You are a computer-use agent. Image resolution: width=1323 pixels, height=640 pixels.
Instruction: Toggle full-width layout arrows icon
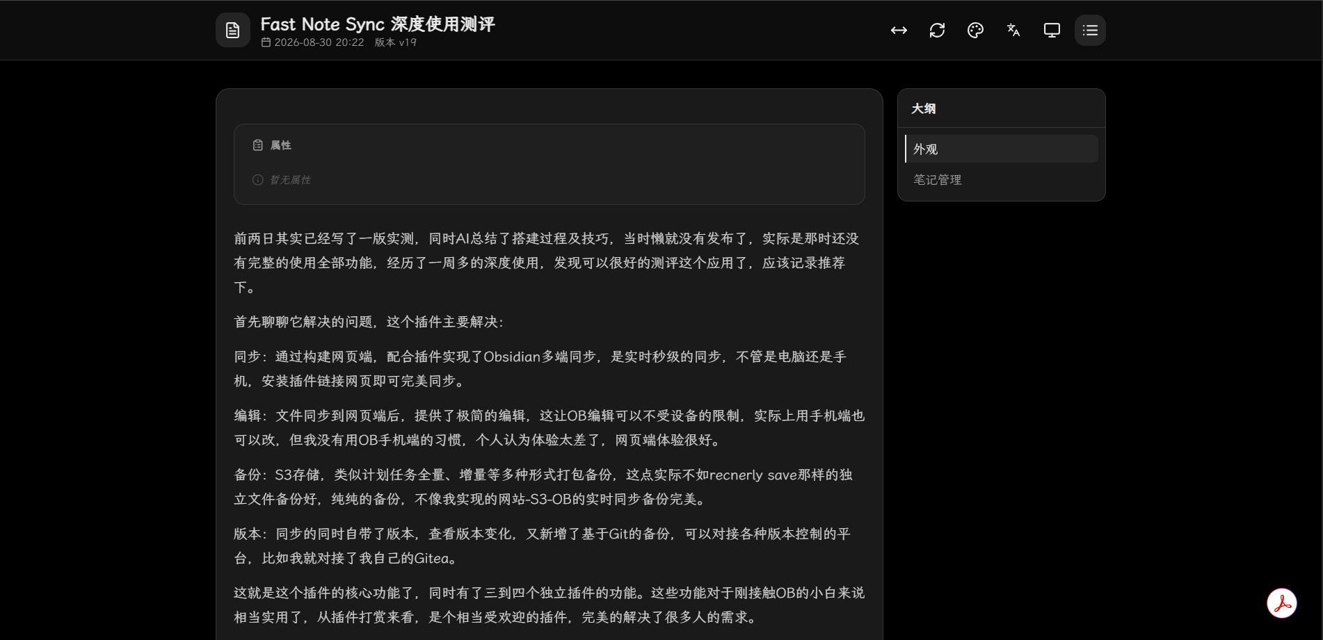point(899,30)
